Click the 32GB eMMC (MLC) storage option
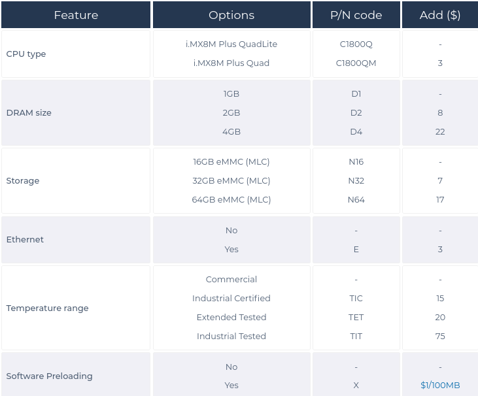 click(231, 180)
